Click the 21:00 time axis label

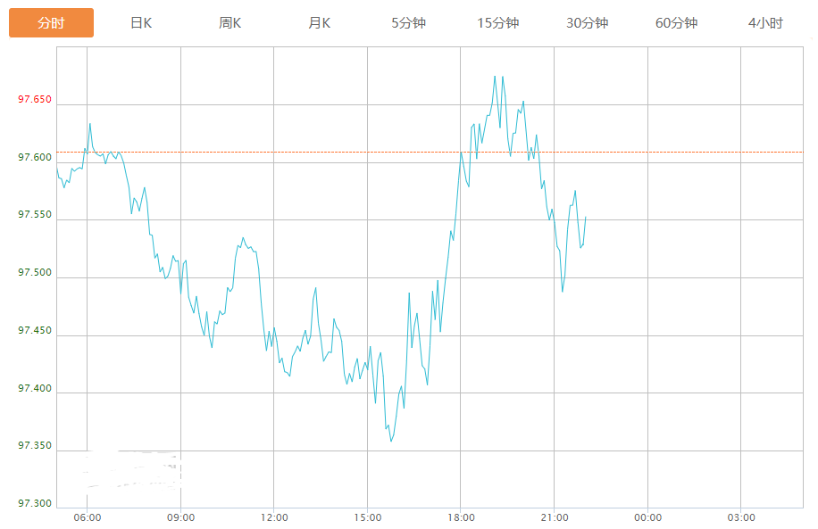(x=554, y=517)
